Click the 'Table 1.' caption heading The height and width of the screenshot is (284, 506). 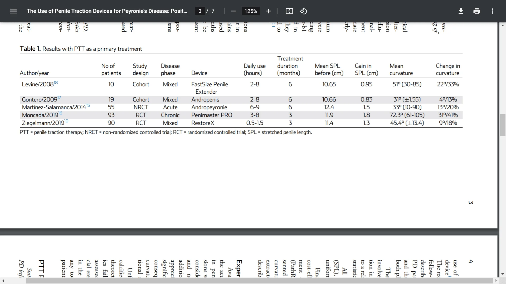click(x=30, y=49)
